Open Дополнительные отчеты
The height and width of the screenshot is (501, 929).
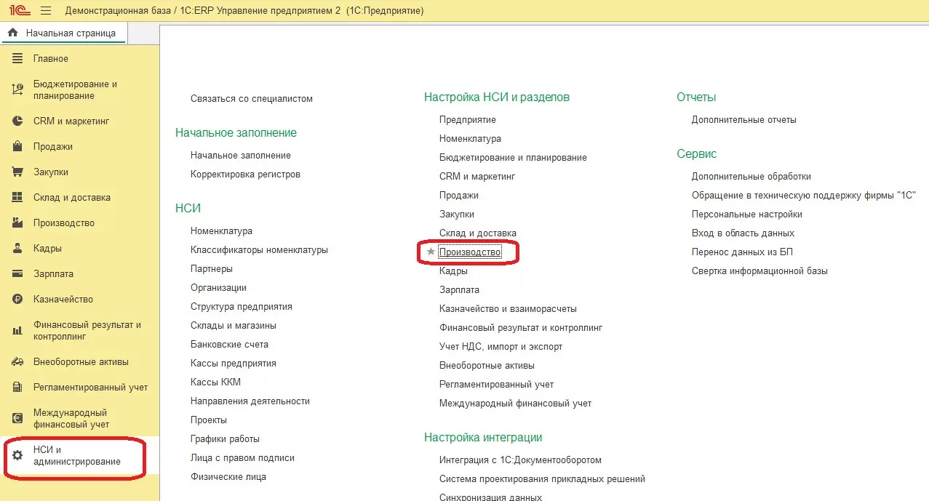744,119
